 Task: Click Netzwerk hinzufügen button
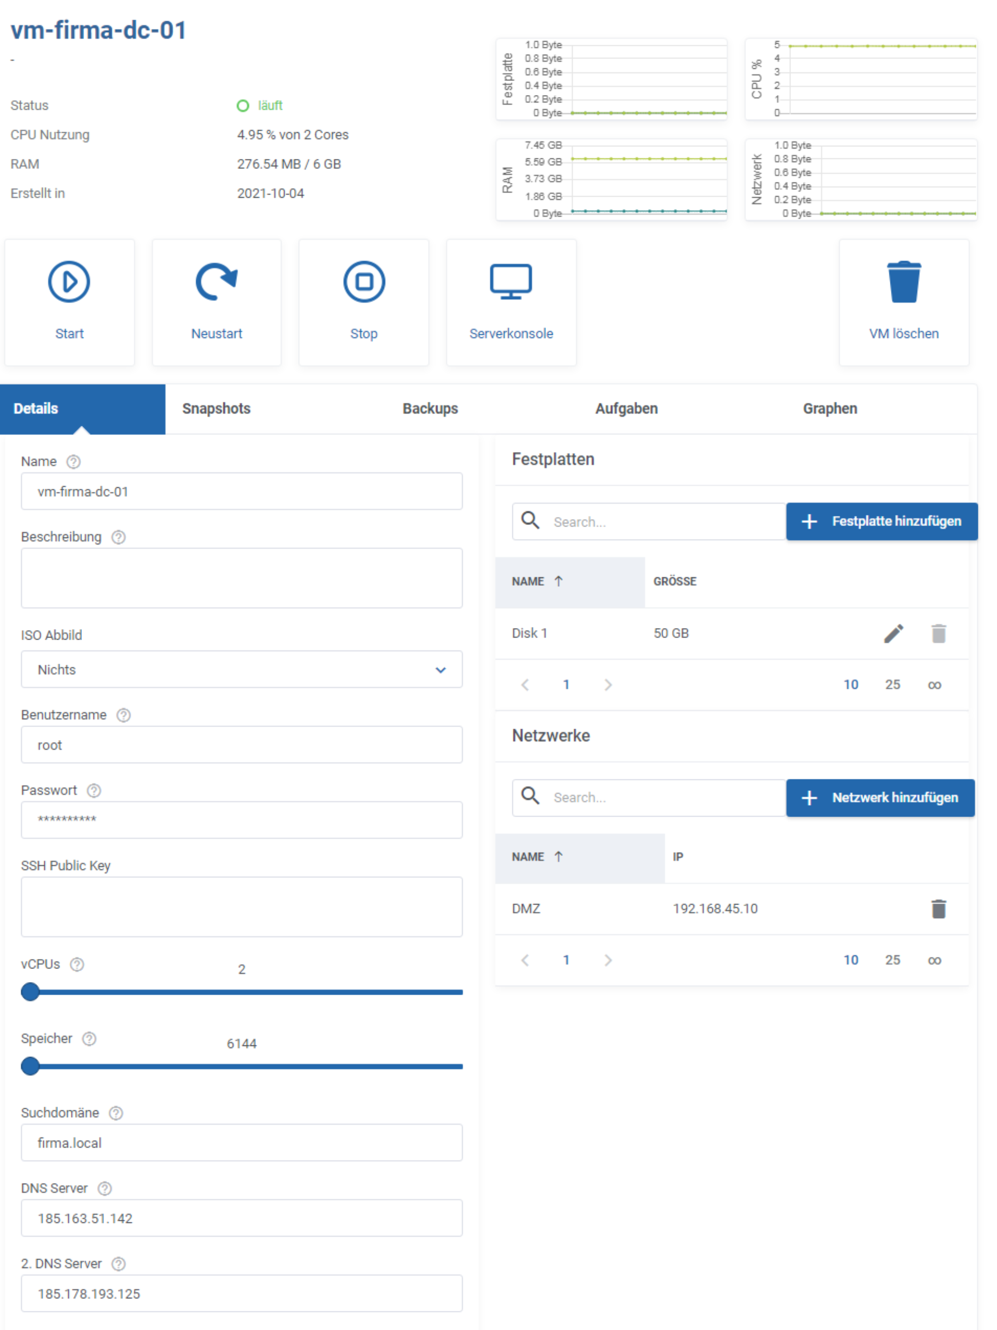[x=880, y=798]
